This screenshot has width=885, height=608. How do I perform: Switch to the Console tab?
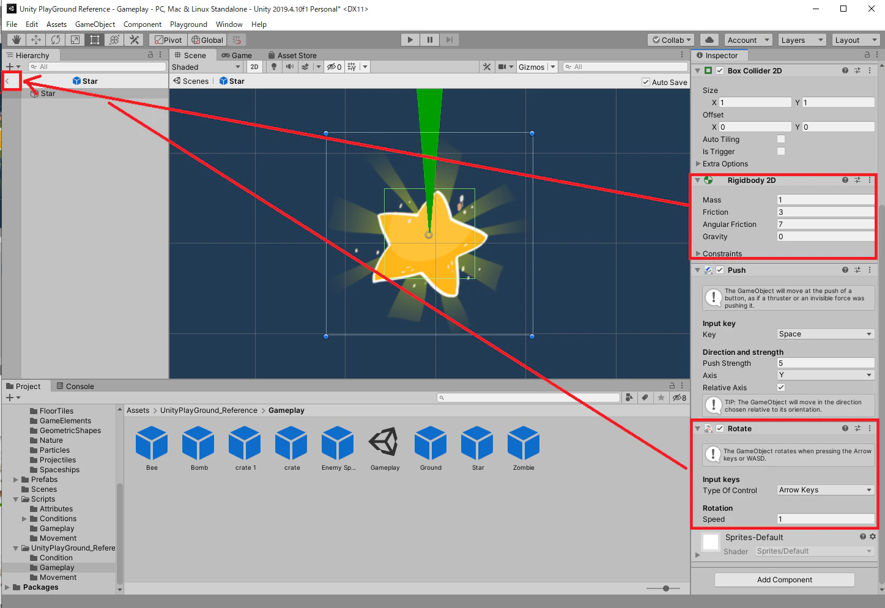(75, 386)
